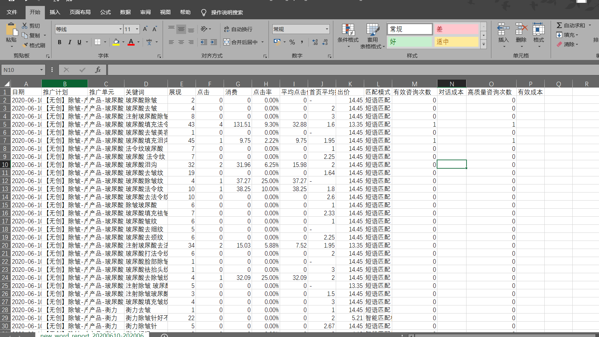Toggle Underline formatting

pyautogui.click(x=79, y=42)
